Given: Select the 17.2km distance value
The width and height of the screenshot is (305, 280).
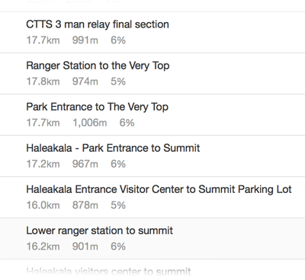Looking at the screenshot, I should pyautogui.click(x=43, y=164).
